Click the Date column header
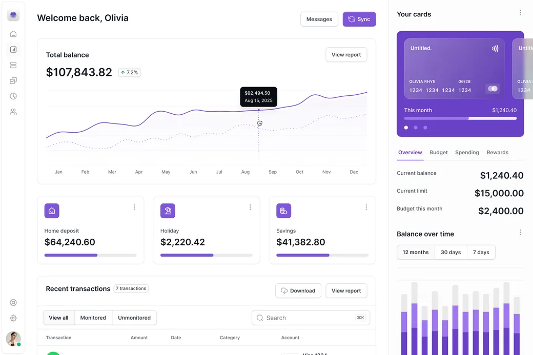 [x=176, y=338]
